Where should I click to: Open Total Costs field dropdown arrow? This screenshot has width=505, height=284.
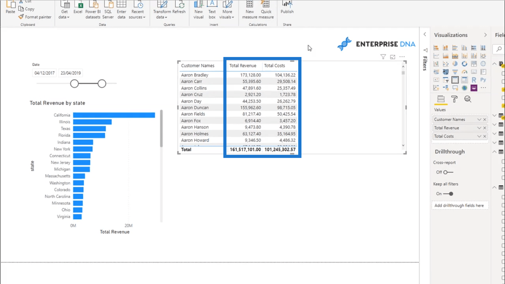479,136
